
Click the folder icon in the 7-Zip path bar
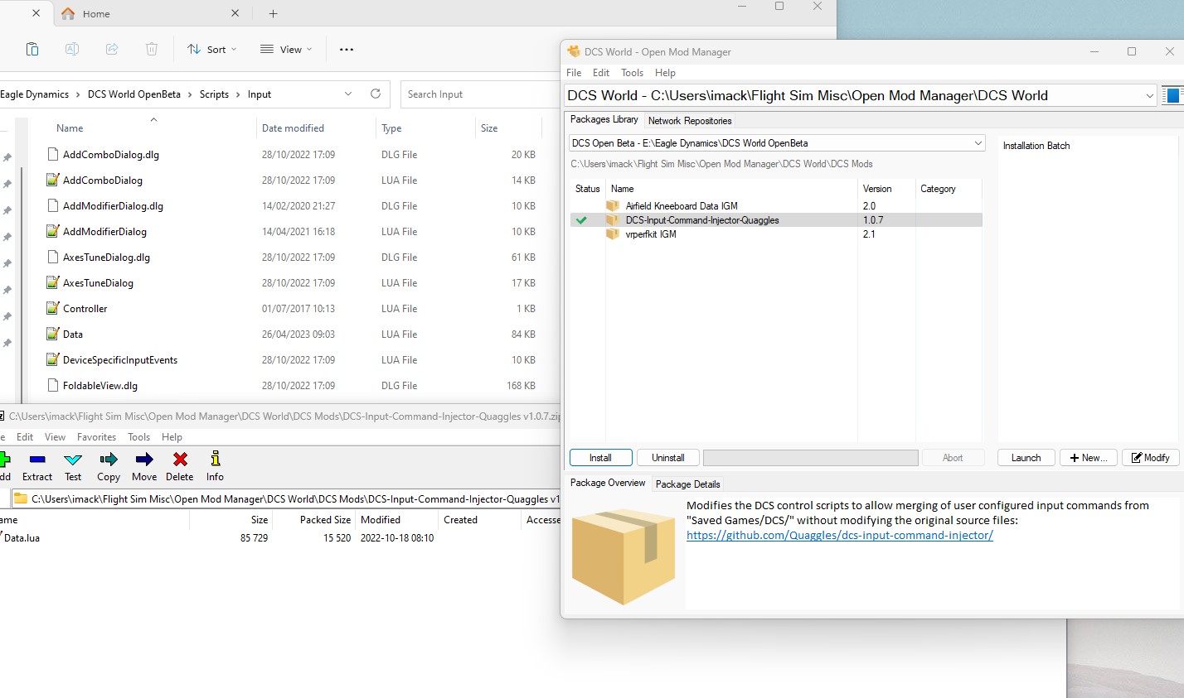(21, 498)
